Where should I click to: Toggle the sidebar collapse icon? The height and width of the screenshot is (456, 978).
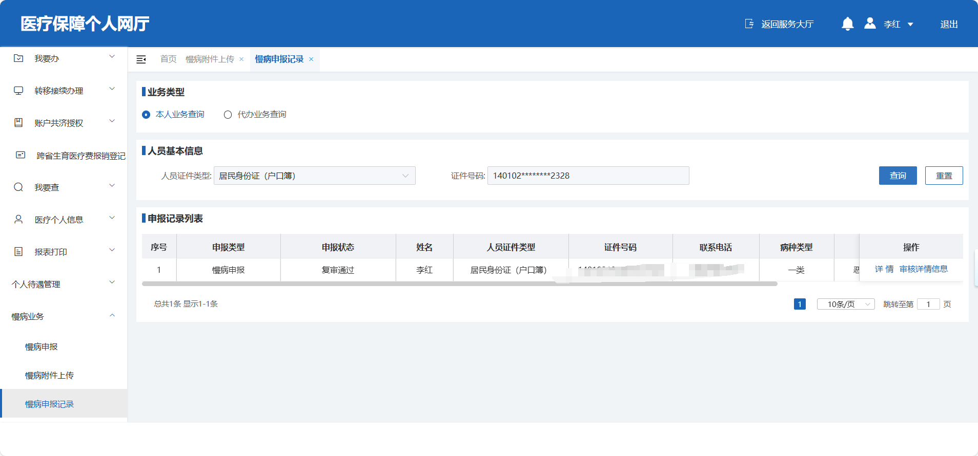(x=141, y=59)
